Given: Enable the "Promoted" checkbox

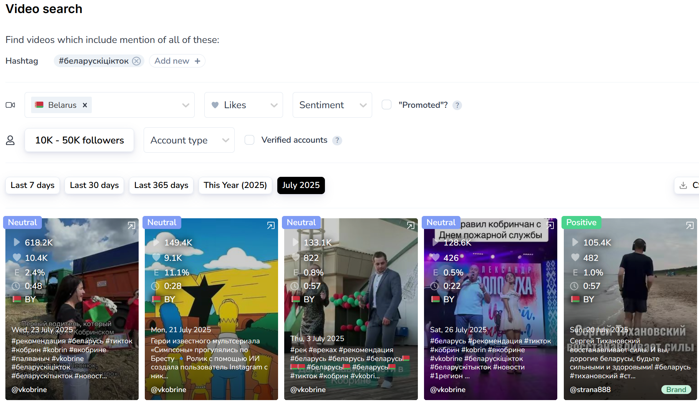Looking at the screenshot, I should coord(387,105).
